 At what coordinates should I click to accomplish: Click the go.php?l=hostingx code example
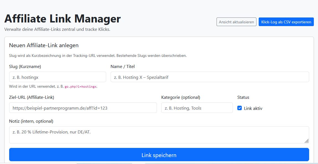coord(81,87)
